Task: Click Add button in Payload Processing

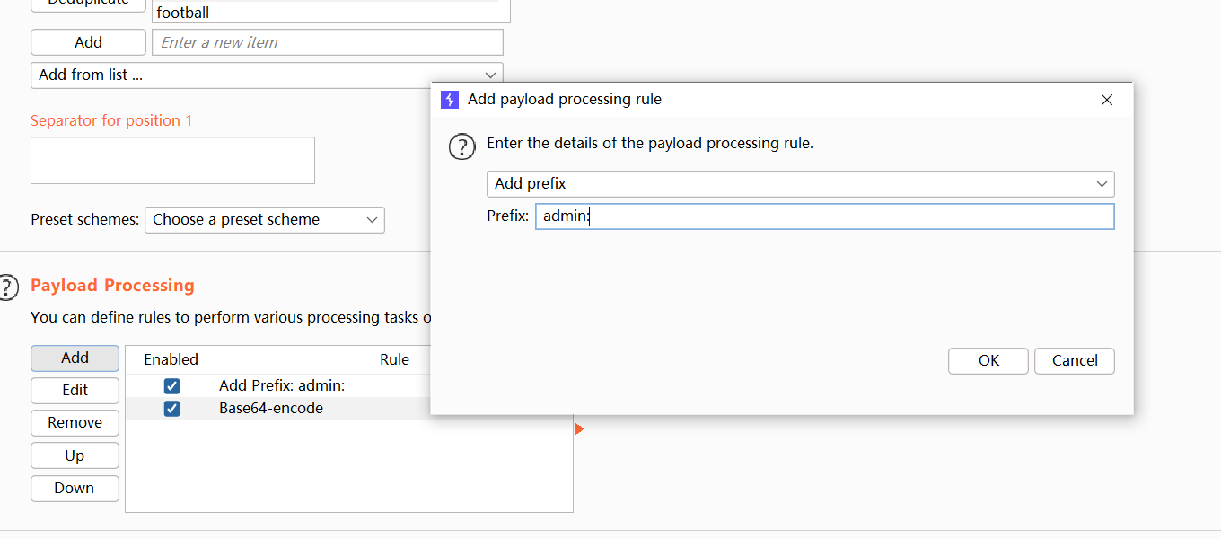Action: [x=75, y=358]
